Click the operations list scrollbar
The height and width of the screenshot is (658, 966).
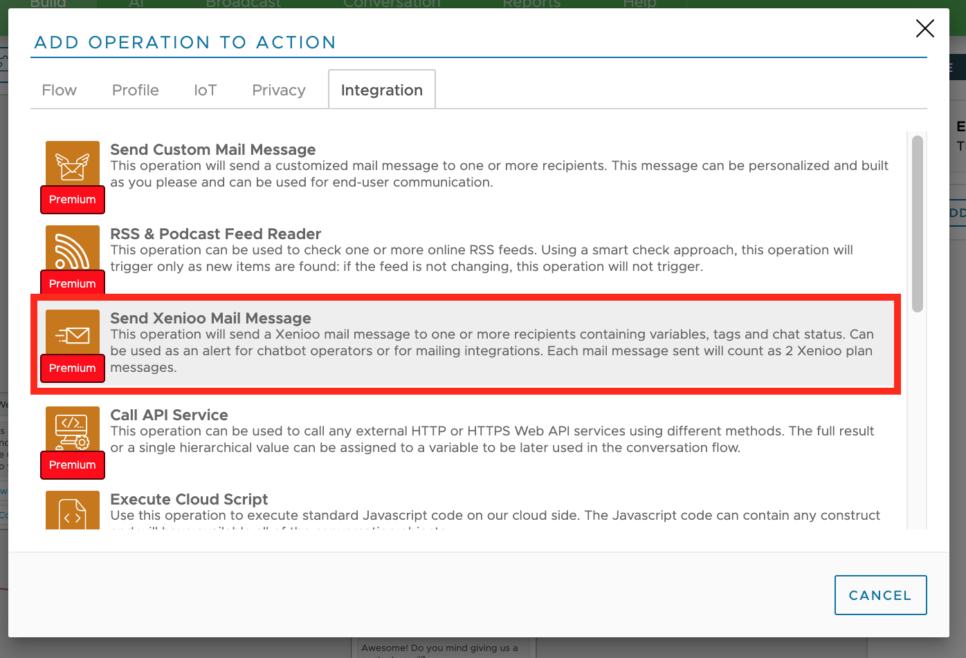click(x=918, y=224)
